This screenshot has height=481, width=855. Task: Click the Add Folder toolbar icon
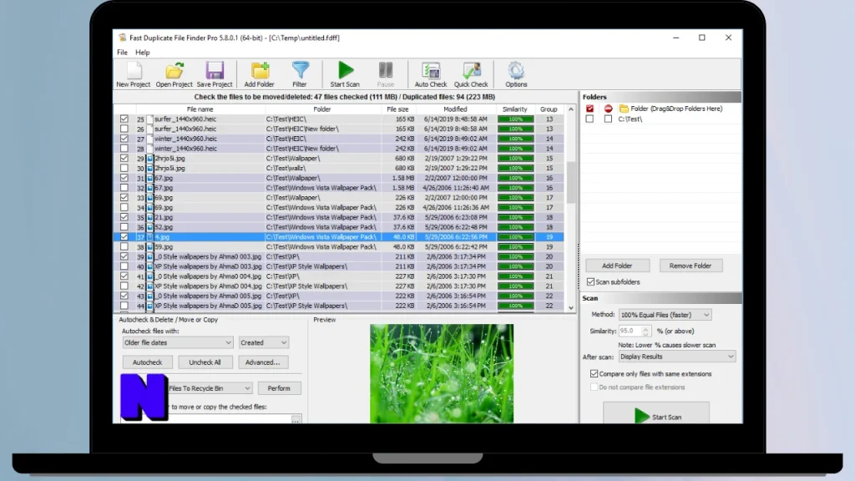point(260,71)
